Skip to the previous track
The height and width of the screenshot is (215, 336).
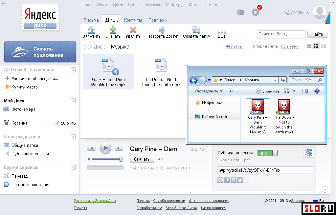coord(91,148)
